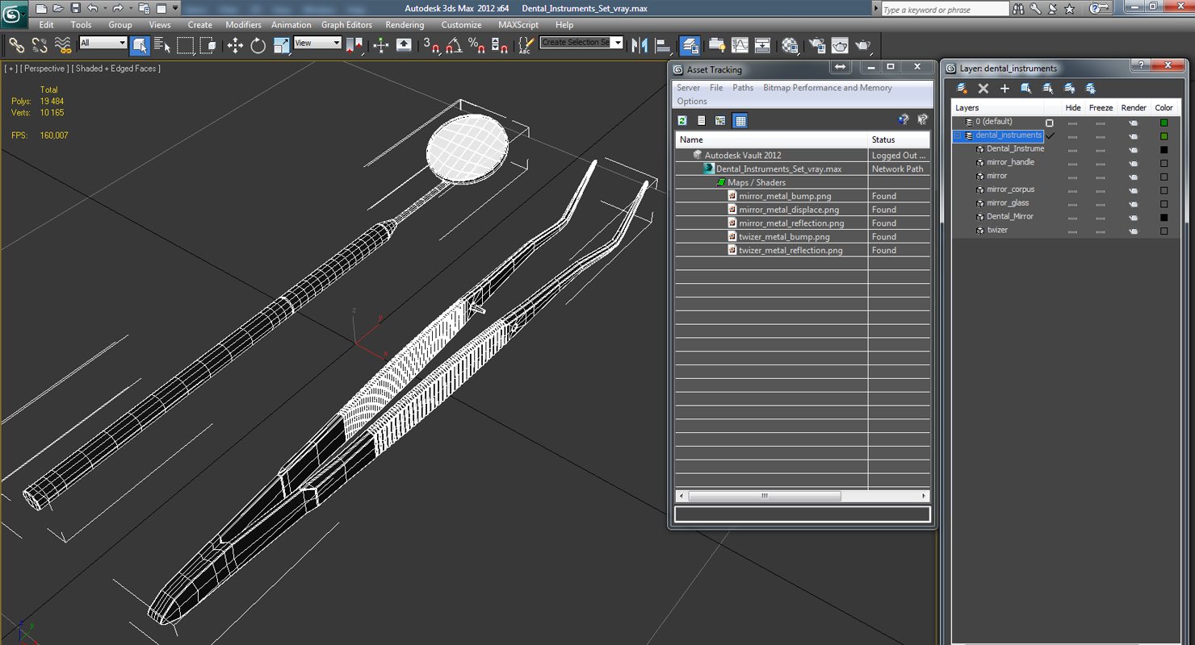Open the quick access toolbar dropdown arrow

[x=175, y=8]
